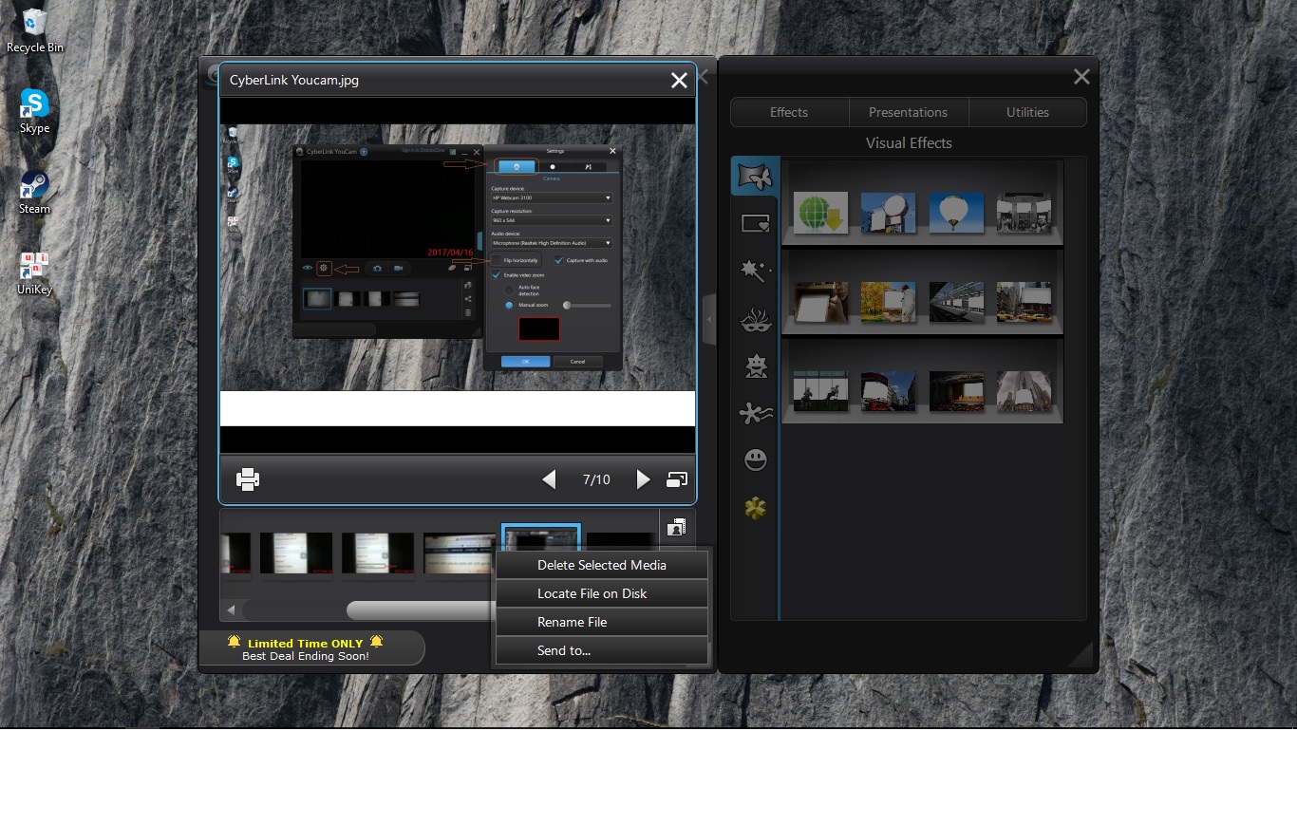Select the Steam desktop shortcut
The height and width of the screenshot is (825, 1297).
pyautogui.click(x=35, y=193)
